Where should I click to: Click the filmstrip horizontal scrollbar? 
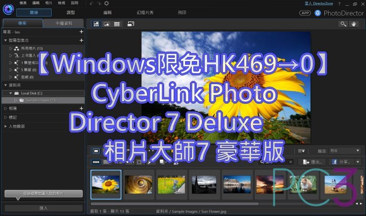click(175, 204)
